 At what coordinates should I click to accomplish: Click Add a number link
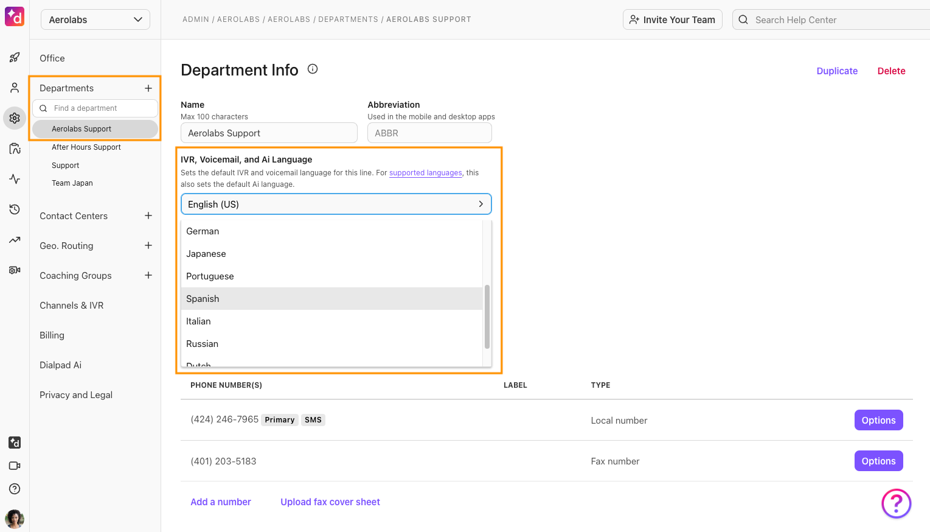(x=221, y=502)
